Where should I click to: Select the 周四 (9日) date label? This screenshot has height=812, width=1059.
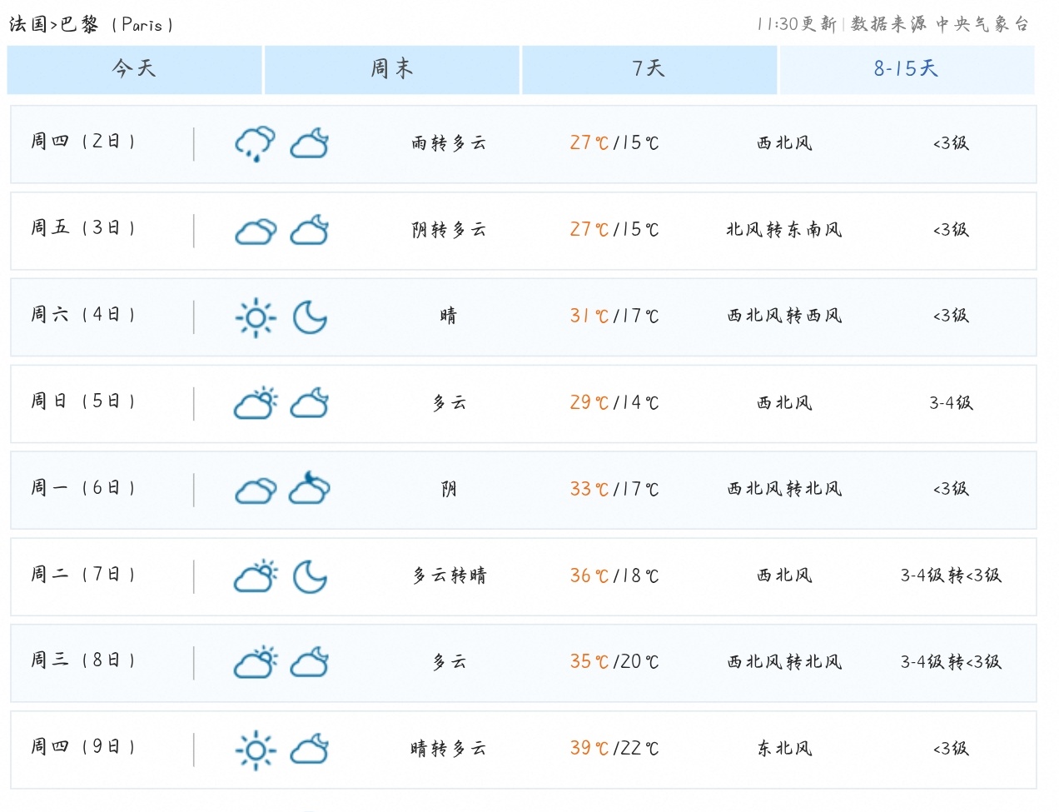point(83,747)
